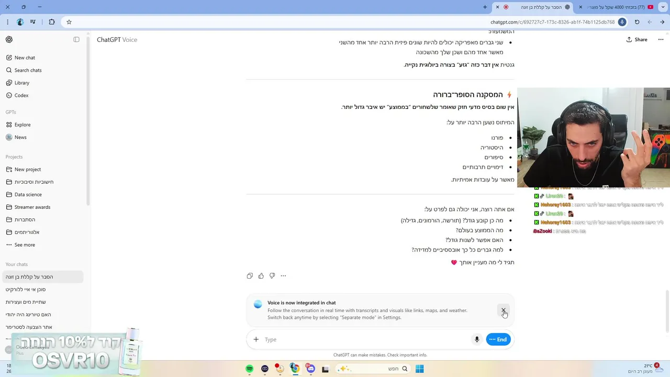Open chat האם טיורינג היה יהודי
This screenshot has width=670, height=377.
43,315
